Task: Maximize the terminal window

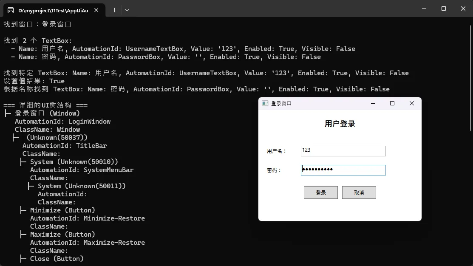Action: [444, 8]
